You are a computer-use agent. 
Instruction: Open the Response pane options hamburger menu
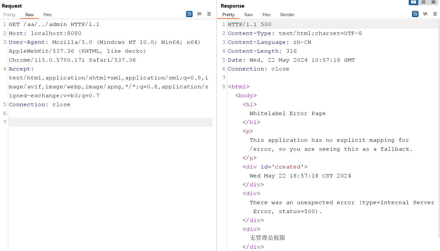[x=435, y=14]
